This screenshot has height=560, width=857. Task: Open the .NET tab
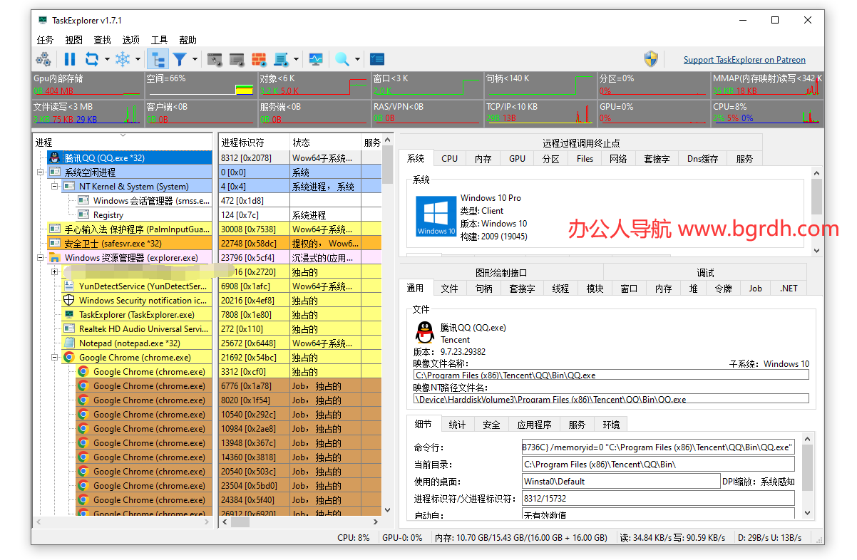pyautogui.click(x=789, y=288)
